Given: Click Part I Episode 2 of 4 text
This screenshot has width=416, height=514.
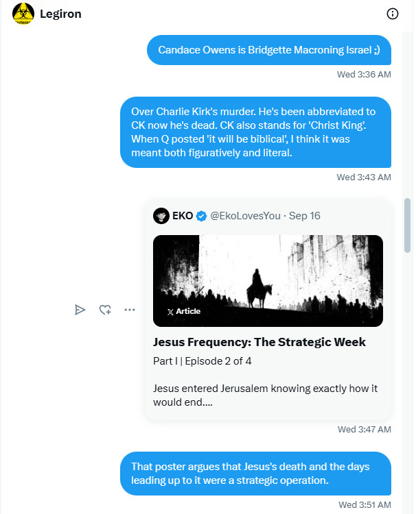Looking at the screenshot, I should coord(203,361).
